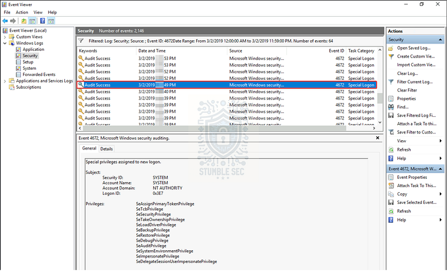
Task: Click the Save Filtered Log File disk icon
Action: click(x=391, y=116)
